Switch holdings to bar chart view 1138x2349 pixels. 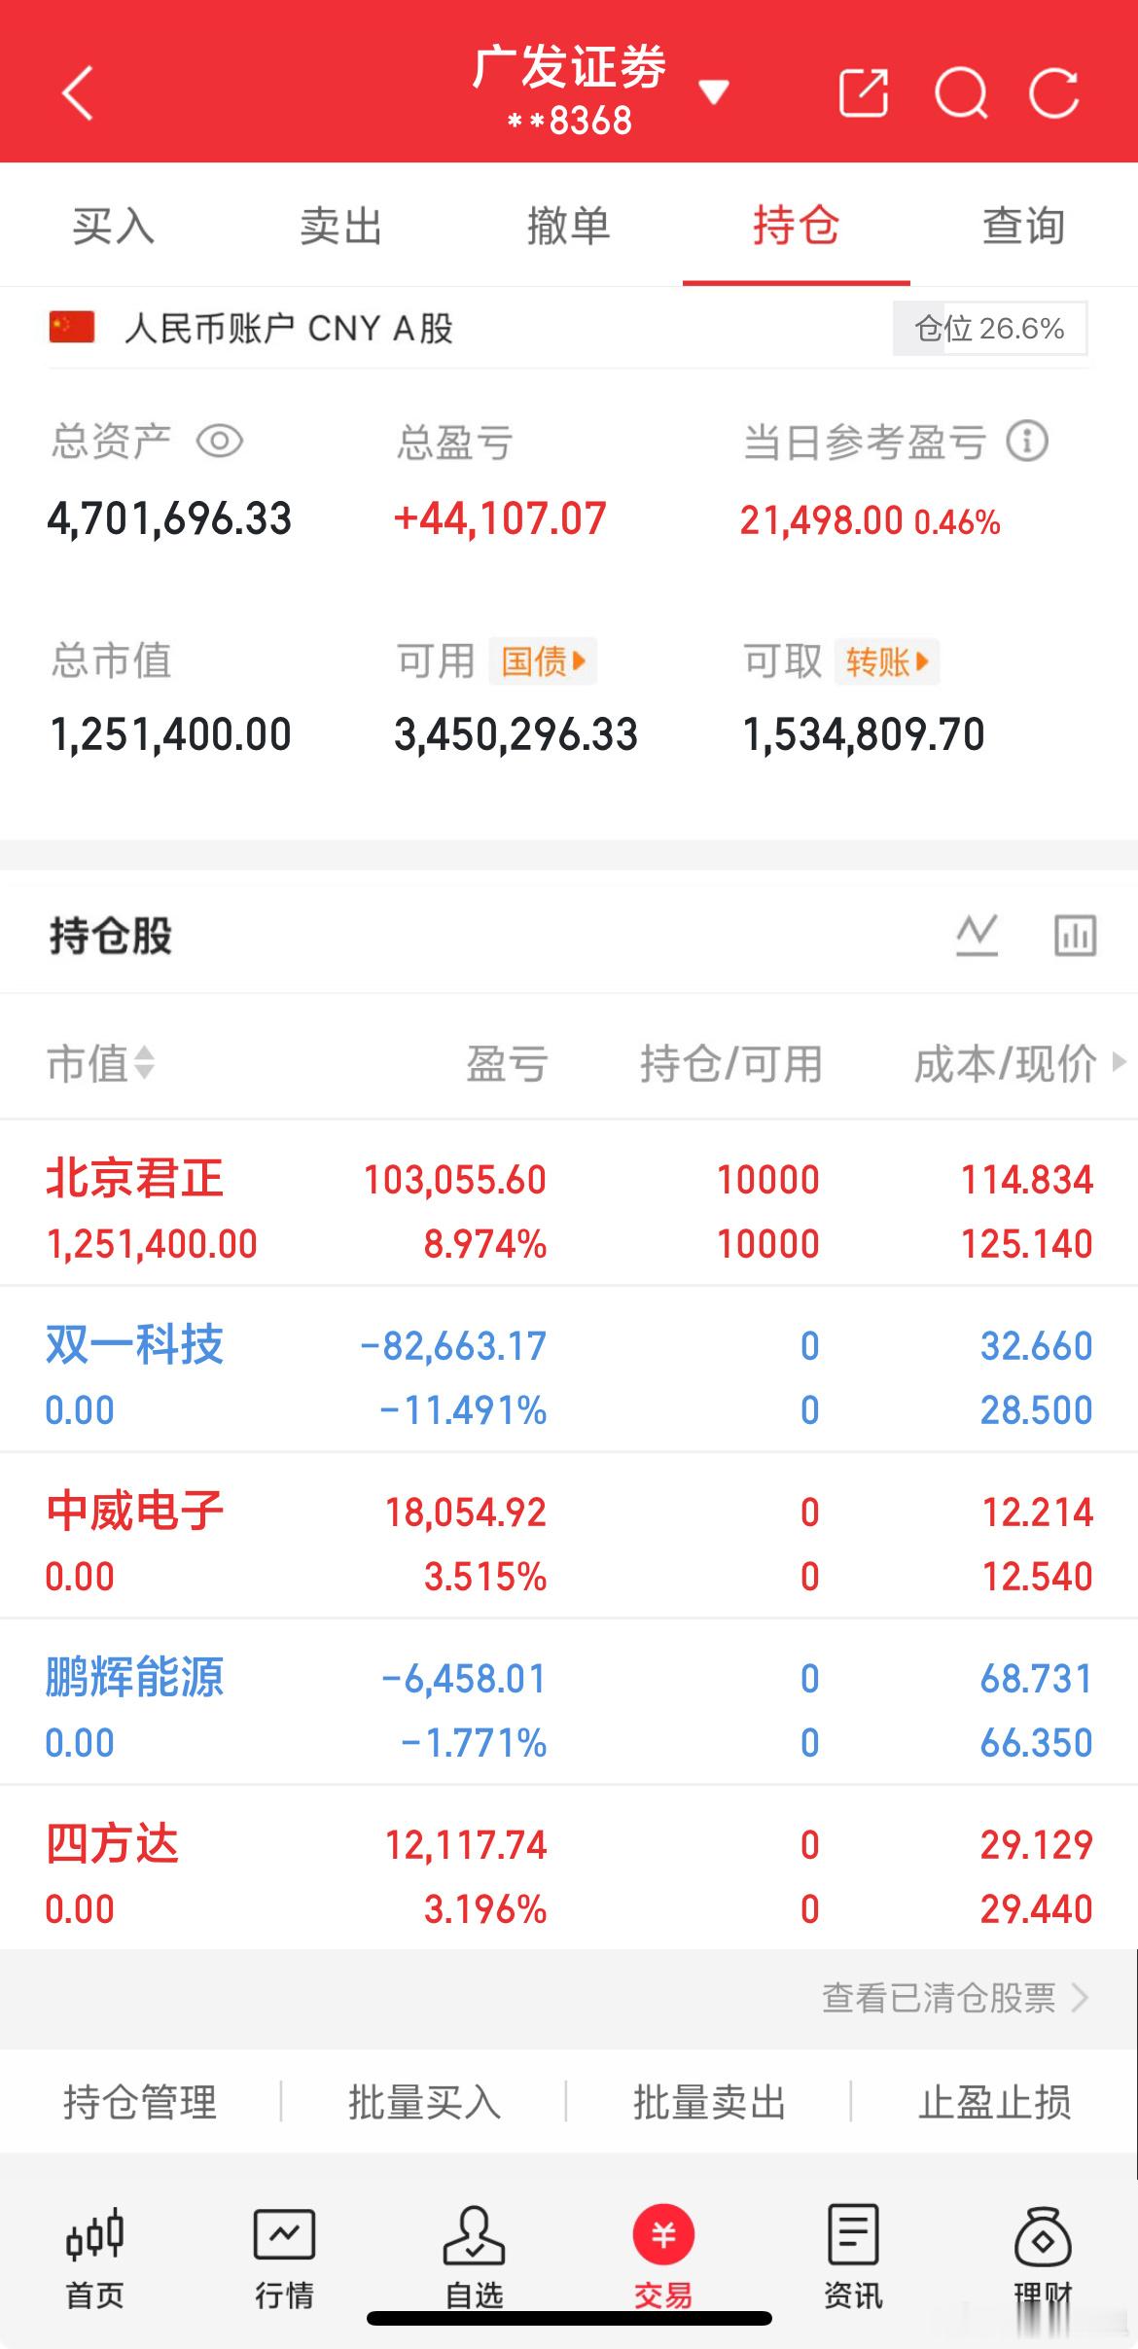1075,936
